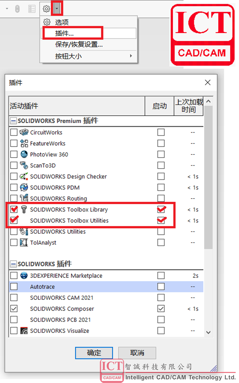Click the 3DEXPERIENCE Marketplace icon
Image resolution: width=239 pixels, height=383 pixels.
(x=24, y=276)
